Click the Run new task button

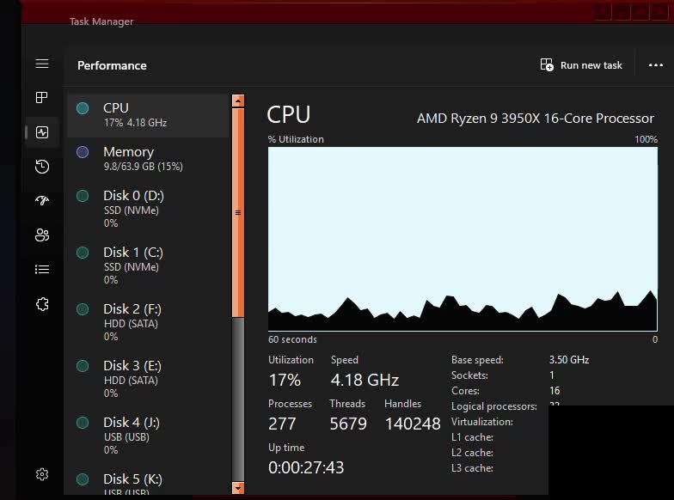[581, 65]
